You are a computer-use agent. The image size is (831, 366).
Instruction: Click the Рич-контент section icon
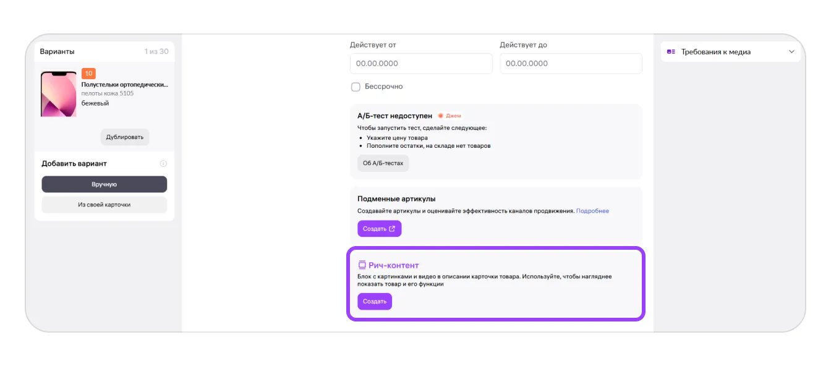coord(362,265)
